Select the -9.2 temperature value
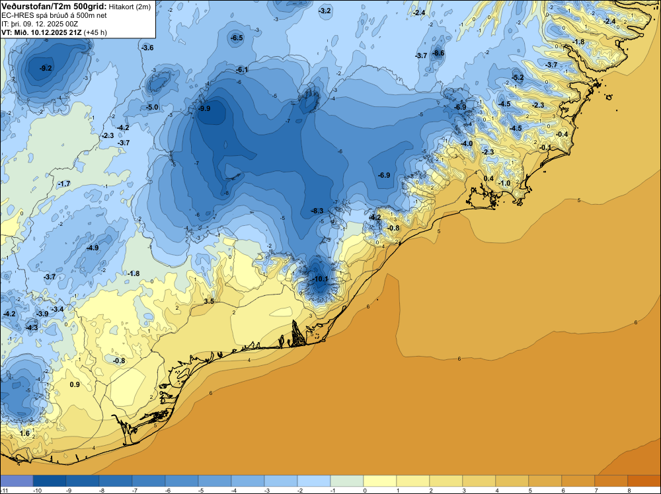 [46, 68]
